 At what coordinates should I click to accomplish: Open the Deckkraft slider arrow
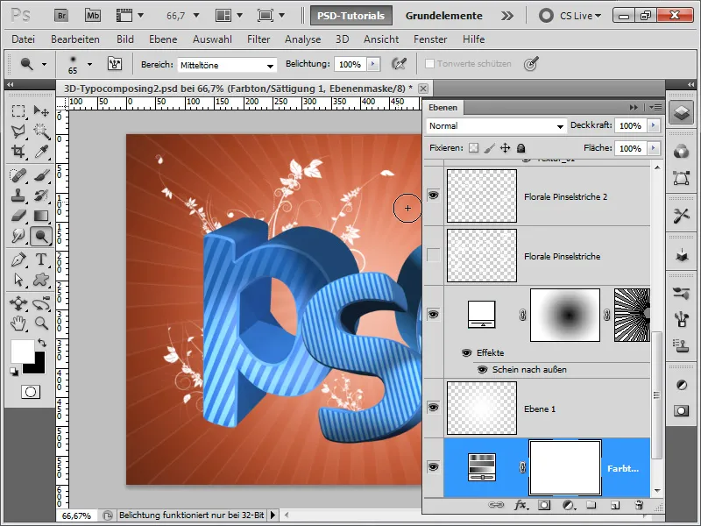click(x=654, y=125)
